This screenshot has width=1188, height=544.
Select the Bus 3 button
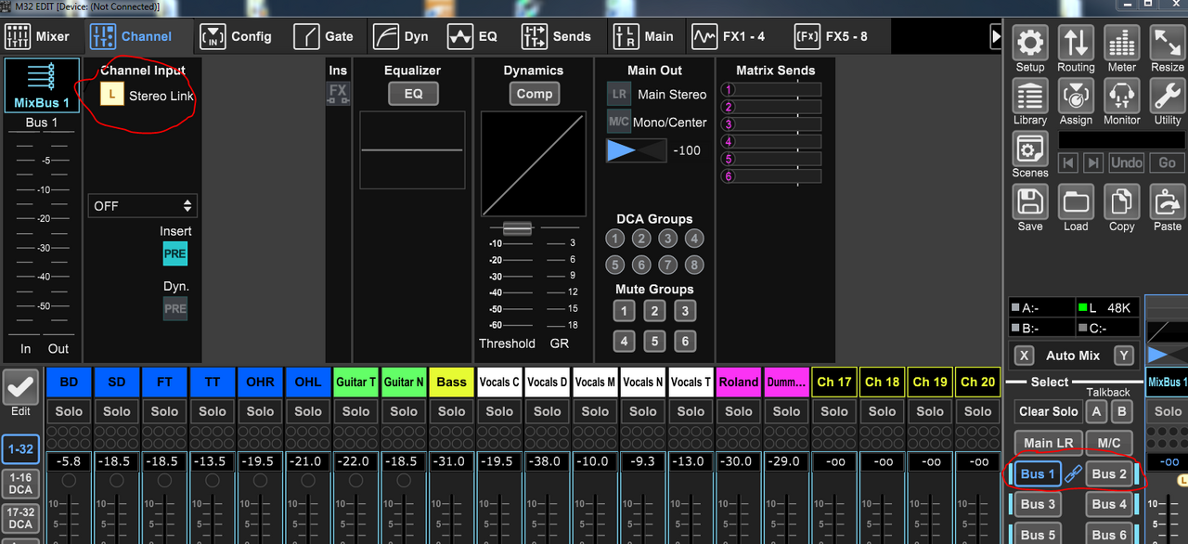click(1038, 505)
